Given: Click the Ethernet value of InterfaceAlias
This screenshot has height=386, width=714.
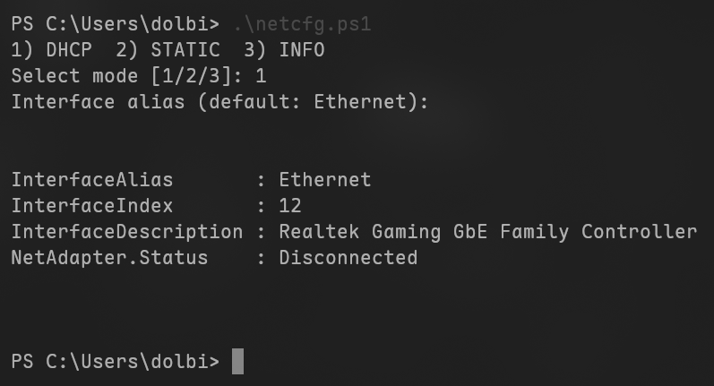Looking at the screenshot, I should 324,180.
